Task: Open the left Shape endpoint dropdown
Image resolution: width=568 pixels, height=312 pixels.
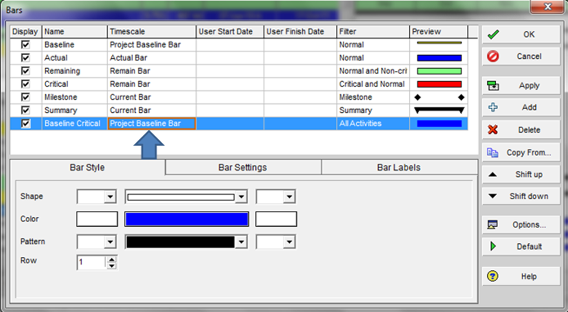Action: (110, 197)
